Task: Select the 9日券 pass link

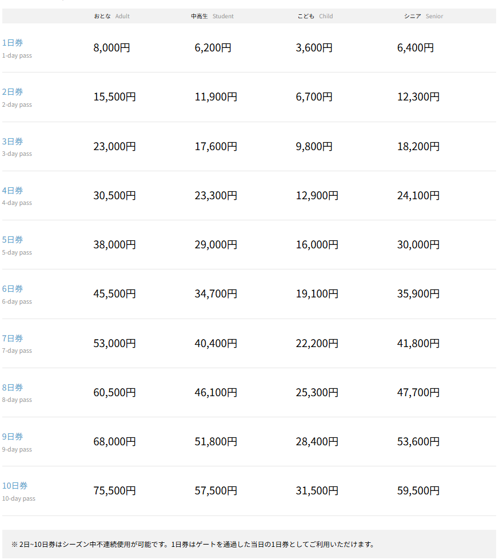Action: click(x=13, y=437)
